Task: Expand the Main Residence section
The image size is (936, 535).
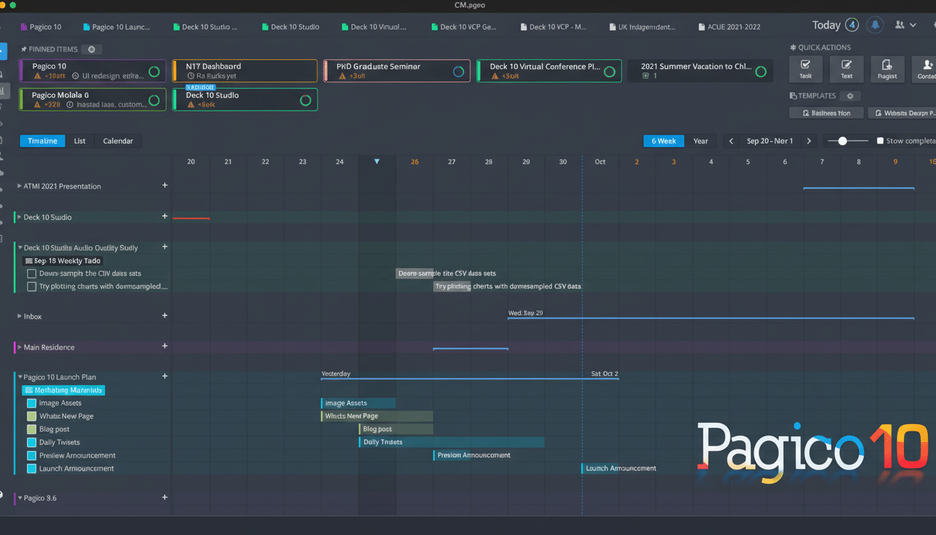Action: tap(19, 347)
